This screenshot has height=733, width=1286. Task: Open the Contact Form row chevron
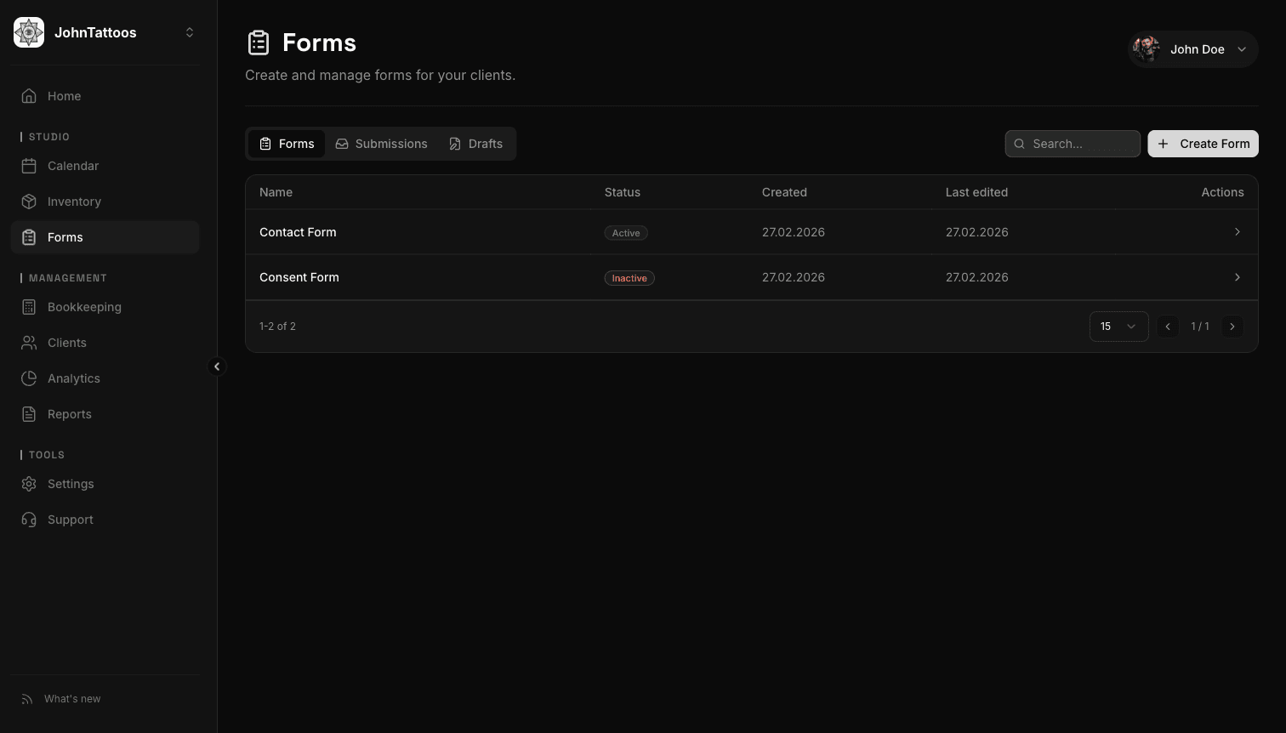coord(1237,232)
